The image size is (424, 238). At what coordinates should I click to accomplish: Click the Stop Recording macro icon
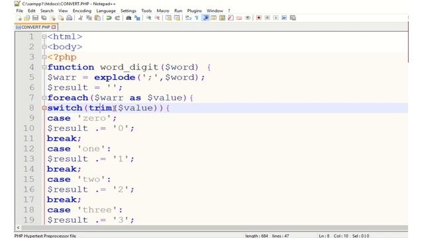pyautogui.click(x=267, y=18)
